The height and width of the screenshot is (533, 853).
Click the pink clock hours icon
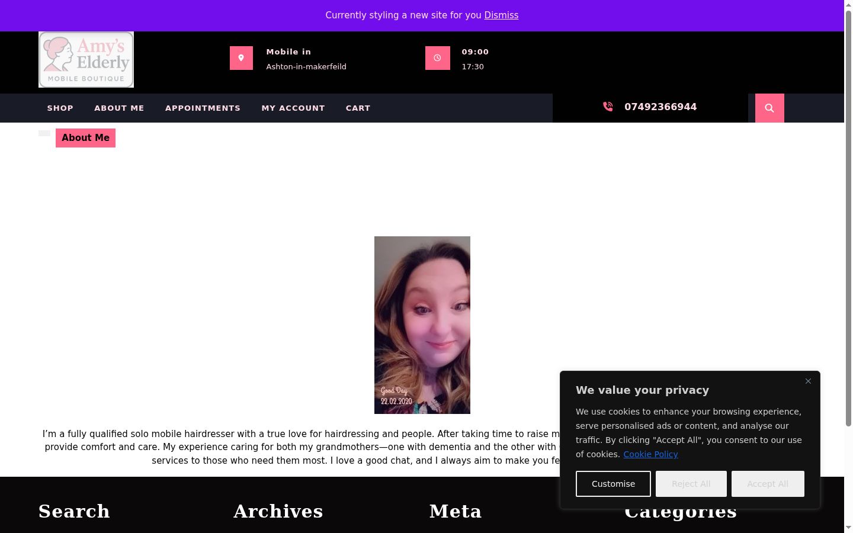(x=437, y=58)
